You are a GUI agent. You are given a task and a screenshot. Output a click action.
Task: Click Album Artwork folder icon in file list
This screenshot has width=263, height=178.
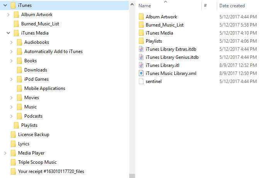141,17
